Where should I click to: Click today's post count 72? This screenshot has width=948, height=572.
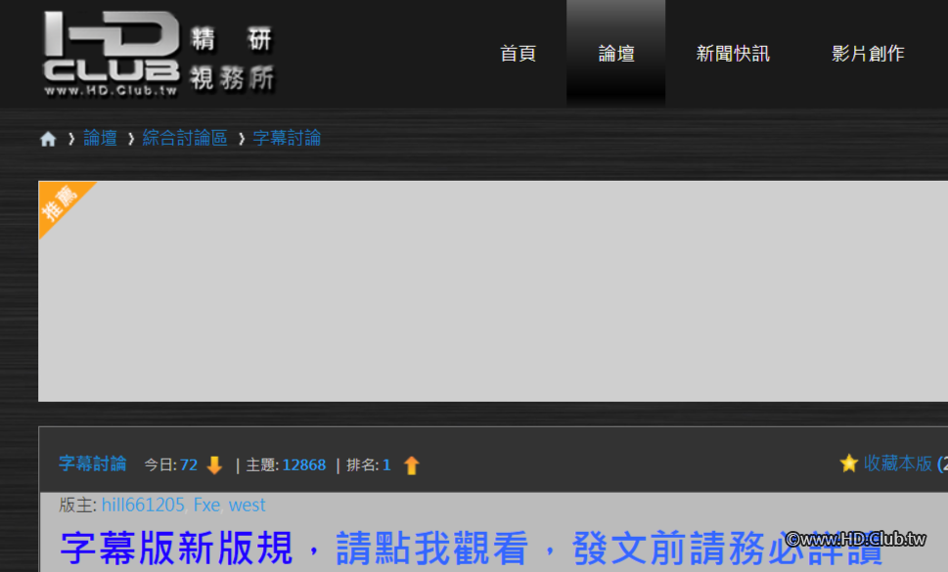189,464
